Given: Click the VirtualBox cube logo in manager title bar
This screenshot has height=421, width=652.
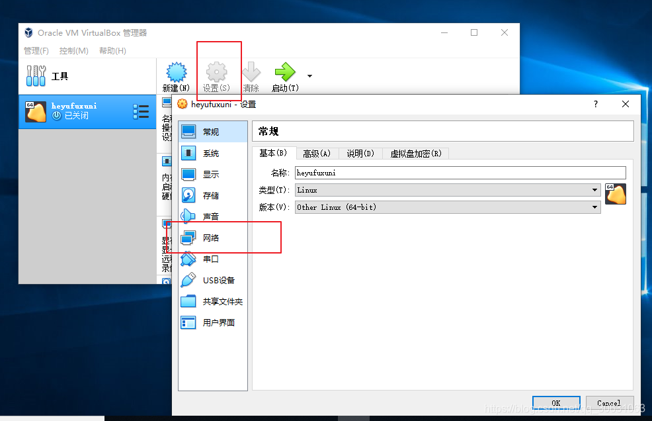Looking at the screenshot, I should point(28,32).
